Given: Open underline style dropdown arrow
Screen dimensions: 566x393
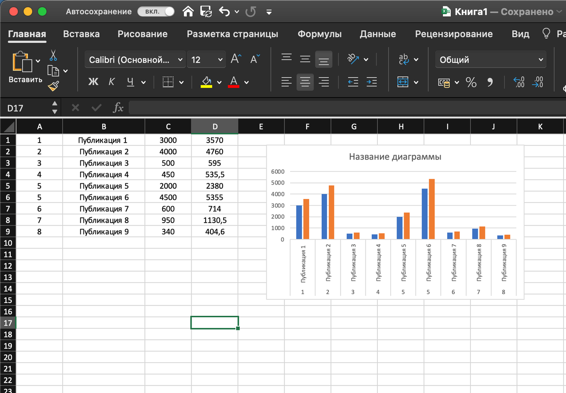Looking at the screenshot, I should pos(143,82).
